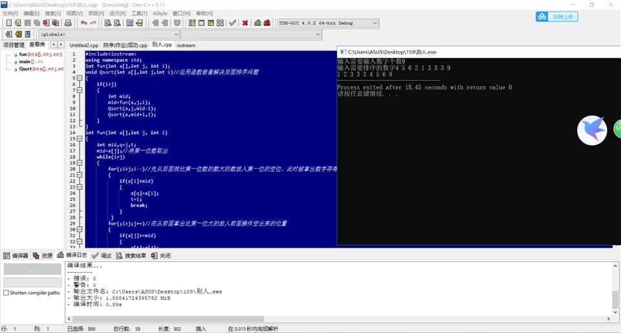Open a file using the toolbar icon
The image size is (621, 333).
coord(18,23)
